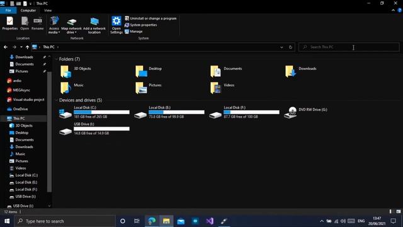Open the ardio folder in sidebar
Screen dimensions: 403x227
pyautogui.click(x=17, y=81)
